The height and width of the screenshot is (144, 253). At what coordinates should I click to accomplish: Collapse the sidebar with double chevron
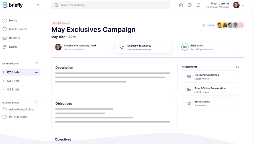click(38, 5)
